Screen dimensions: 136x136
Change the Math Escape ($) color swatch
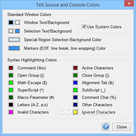(11, 83)
